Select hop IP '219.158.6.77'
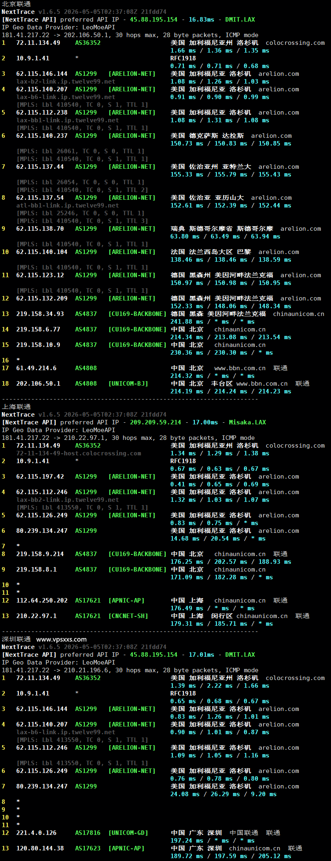331x861 pixels. click(38, 329)
